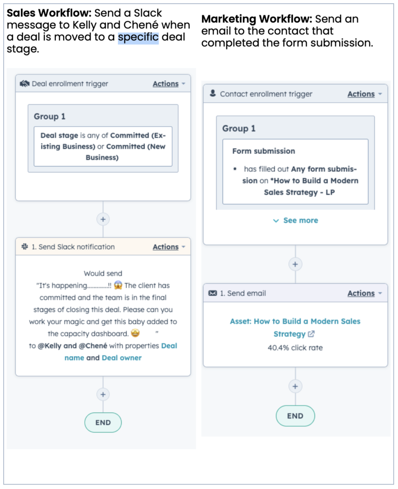Add step below Deal enrollment trigger

click(x=103, y=219)
